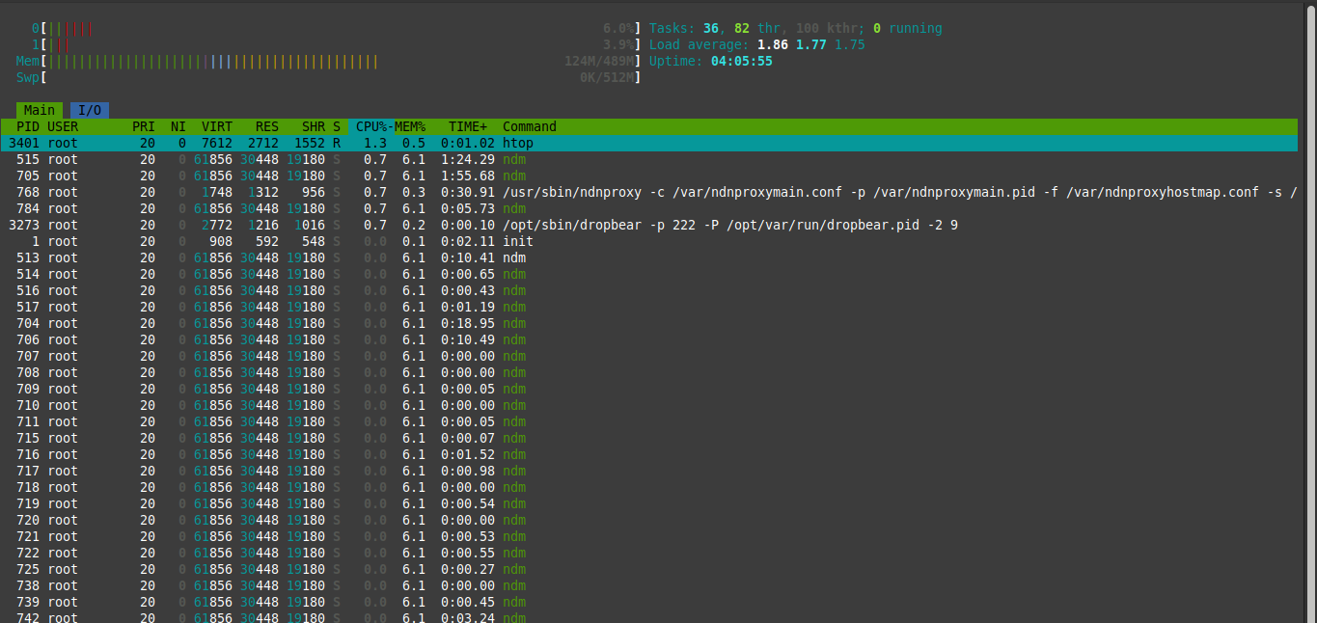This screenshot has height=623, width=1317.
Task: Click the 6.0% CPU 0 value
Action: [618, 29]
